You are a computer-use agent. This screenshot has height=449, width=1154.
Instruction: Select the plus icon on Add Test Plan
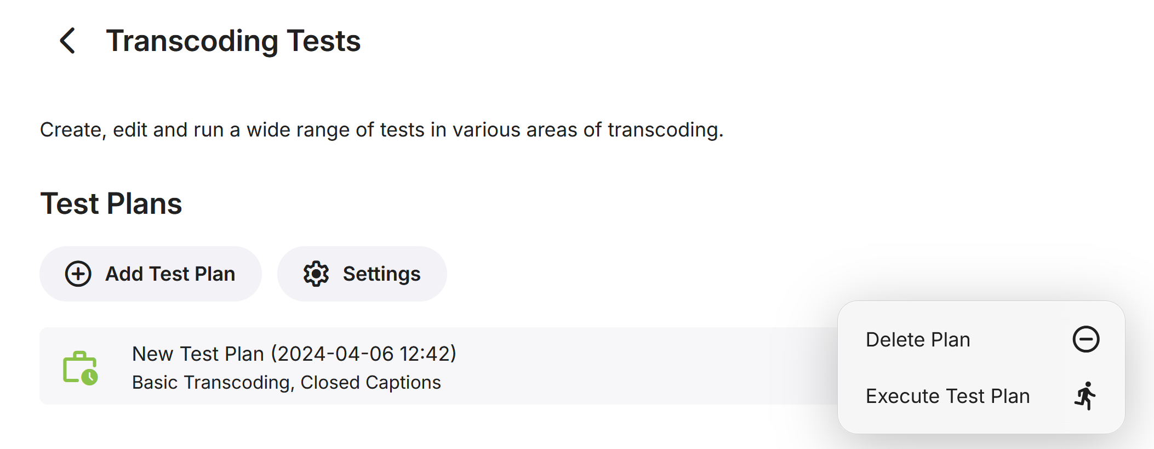(79, 274)
